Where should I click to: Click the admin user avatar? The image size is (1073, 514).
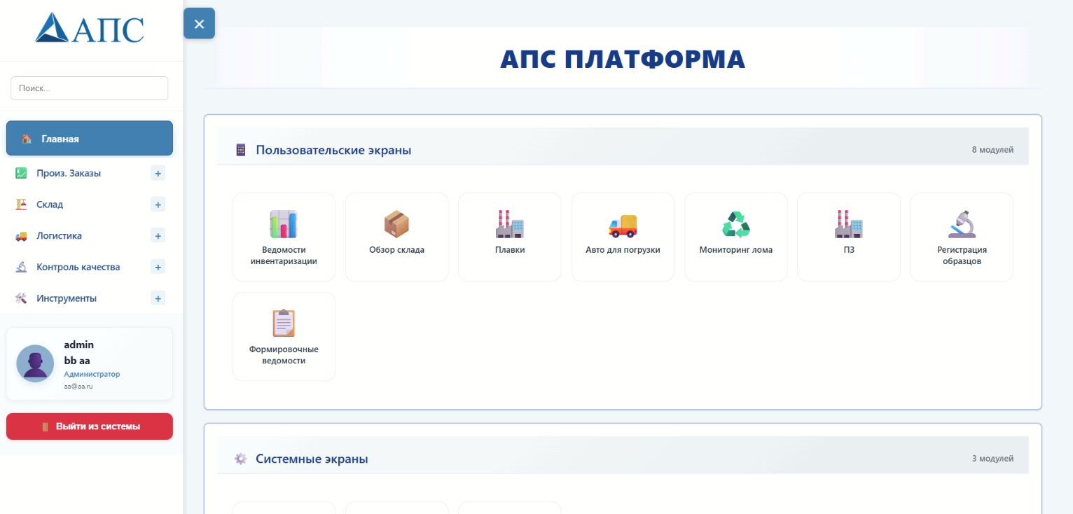point(35,363)
